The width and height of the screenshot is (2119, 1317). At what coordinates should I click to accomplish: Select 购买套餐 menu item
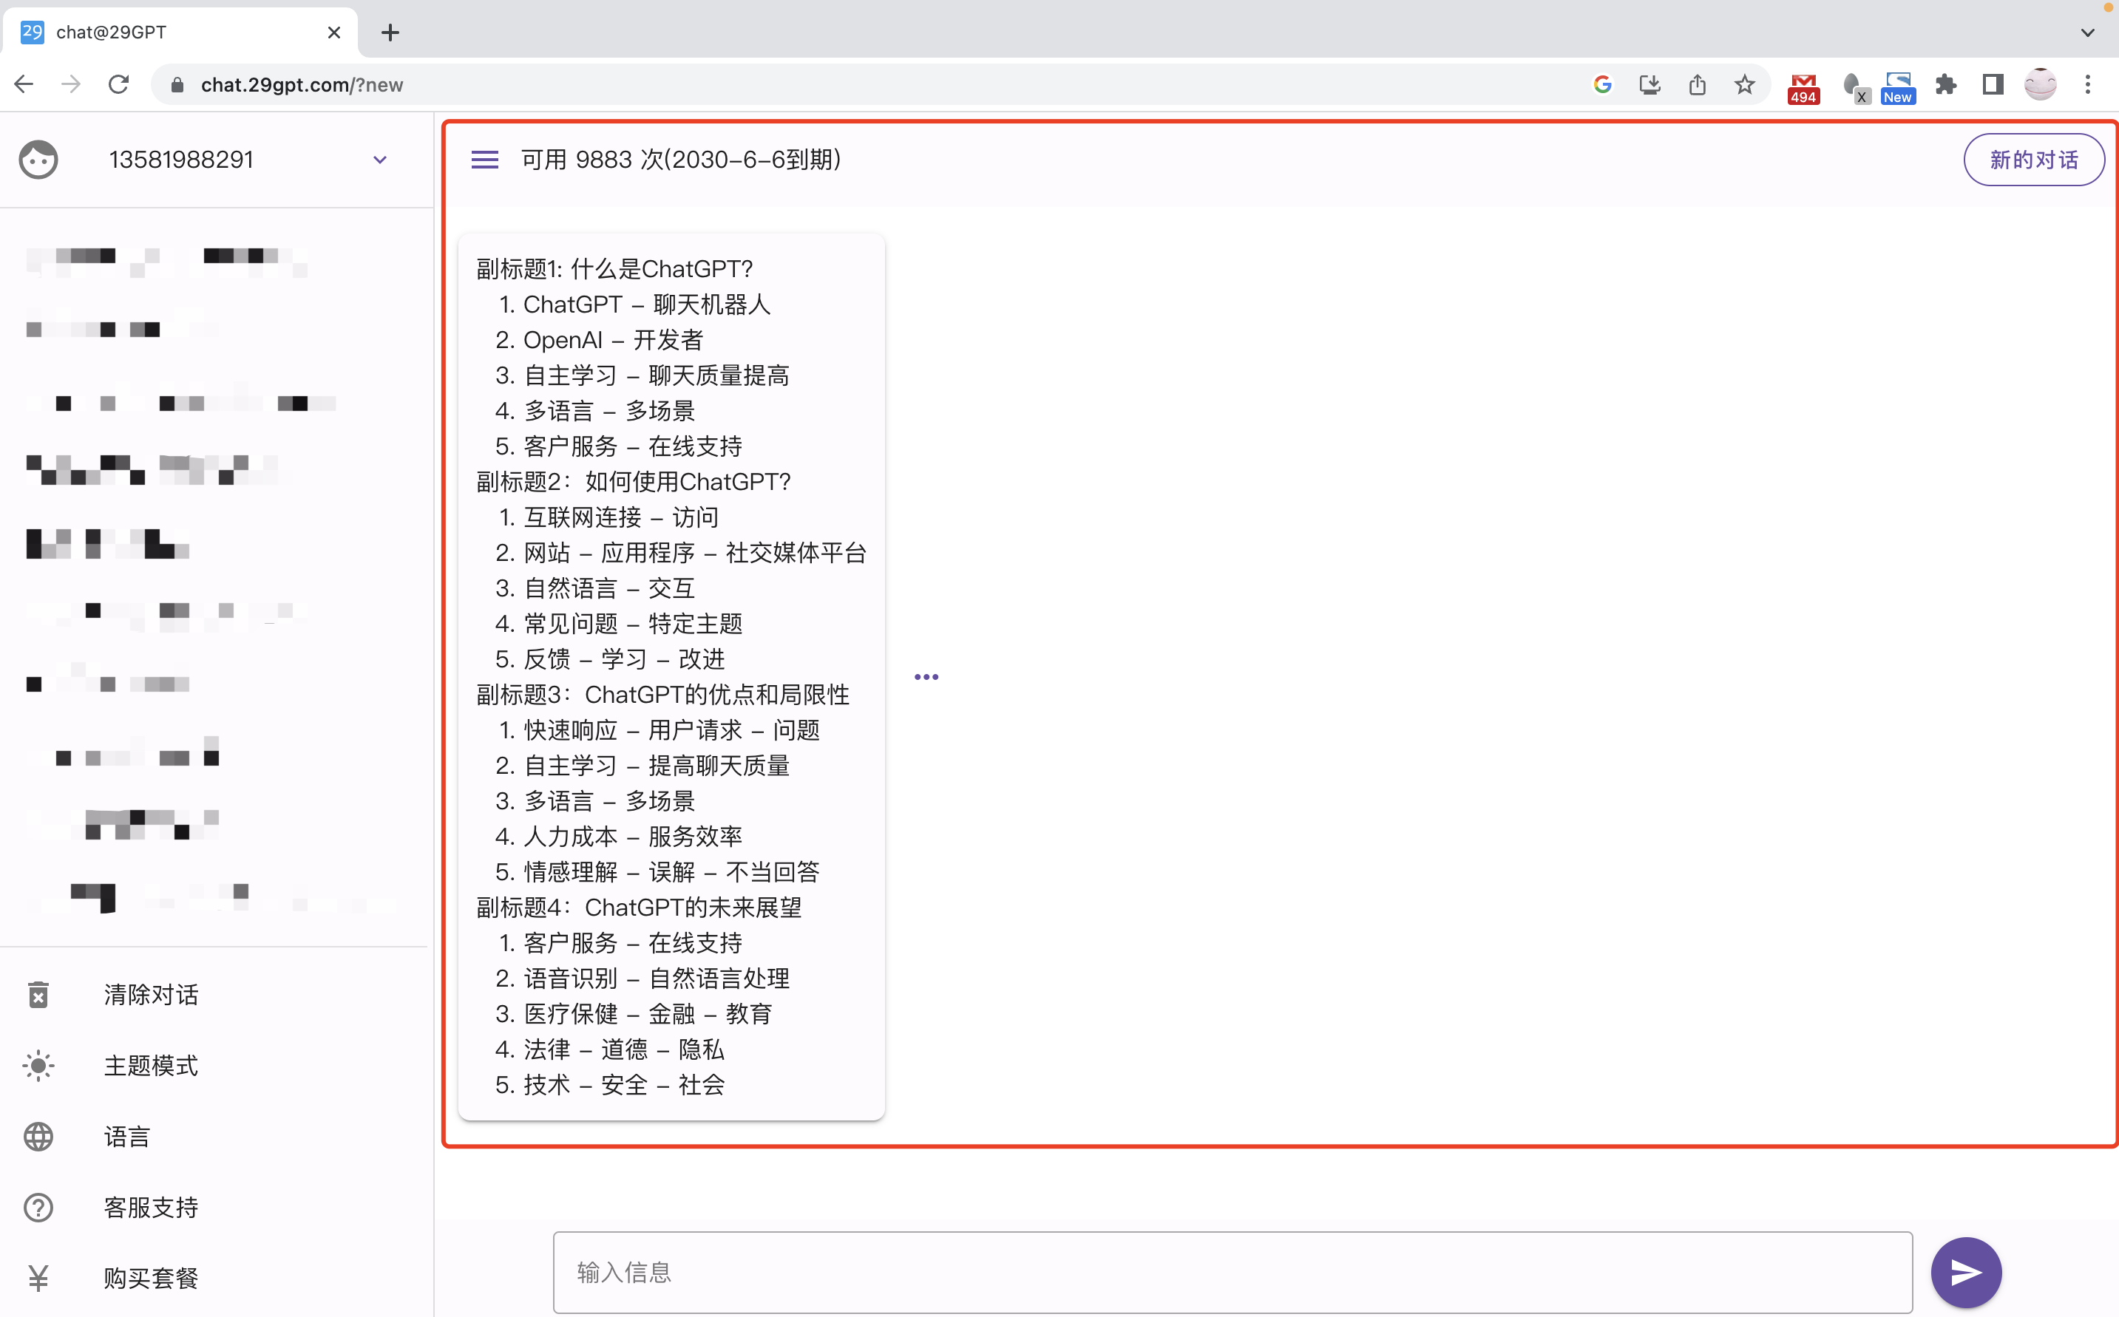click(x=151, y=1278)
